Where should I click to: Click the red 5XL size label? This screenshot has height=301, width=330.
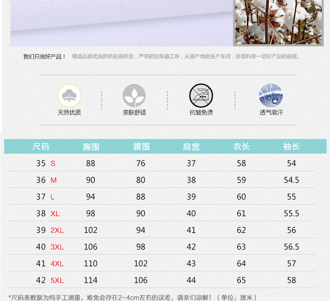[x=57, y=281]
